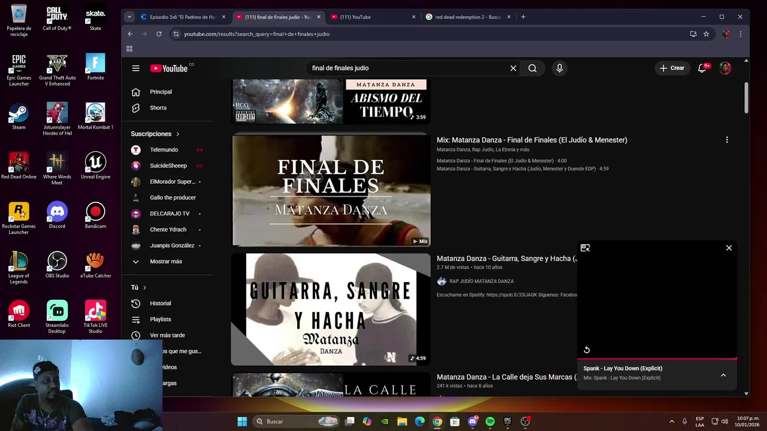Open Steam desktop shortcut
This screenshot has height=431, width=767.
[x=19, y=117]
